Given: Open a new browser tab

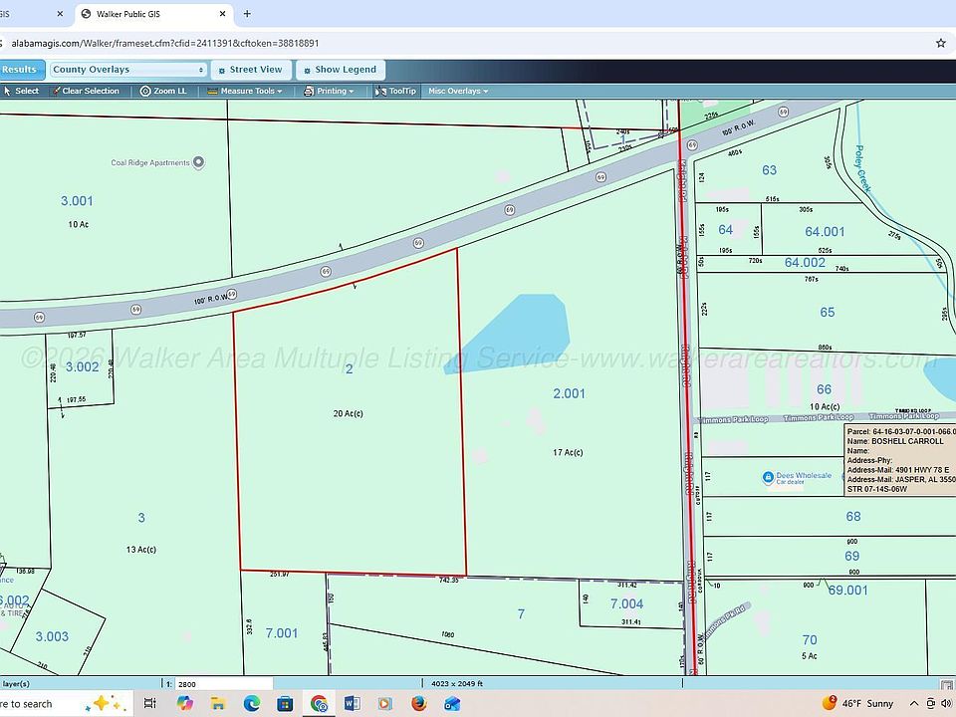Looking at the screenshot, I should click(x=247, y=14).
